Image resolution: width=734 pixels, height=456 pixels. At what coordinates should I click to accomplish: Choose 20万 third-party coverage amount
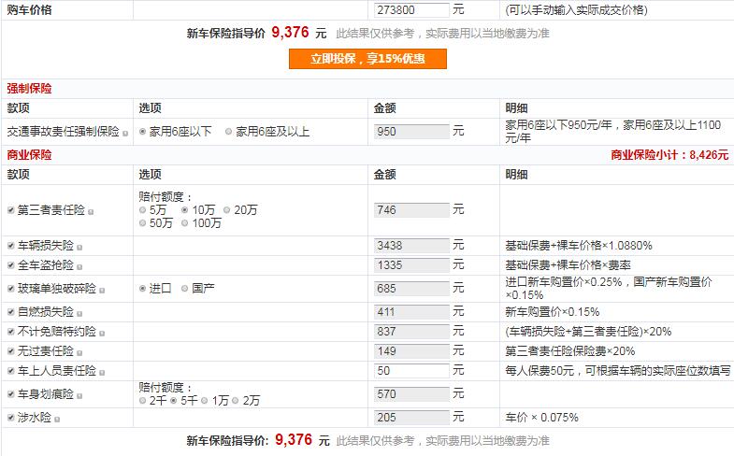(x=226, y=210)
